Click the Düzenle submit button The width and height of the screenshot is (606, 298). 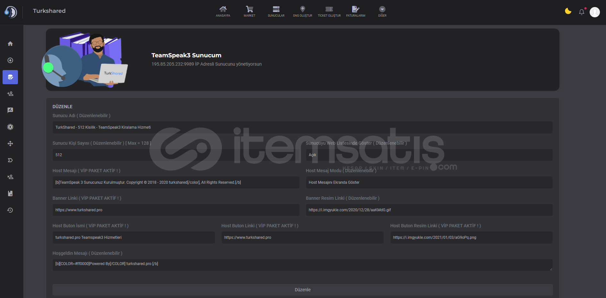(303, 290)
